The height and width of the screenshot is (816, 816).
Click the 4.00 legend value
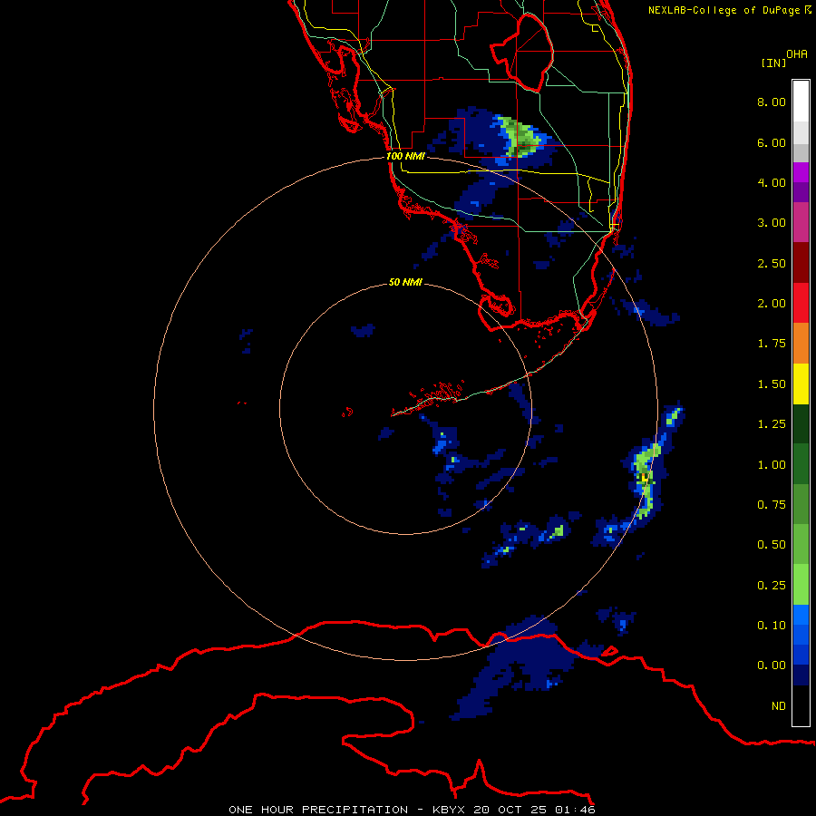(x=772, y=182)
